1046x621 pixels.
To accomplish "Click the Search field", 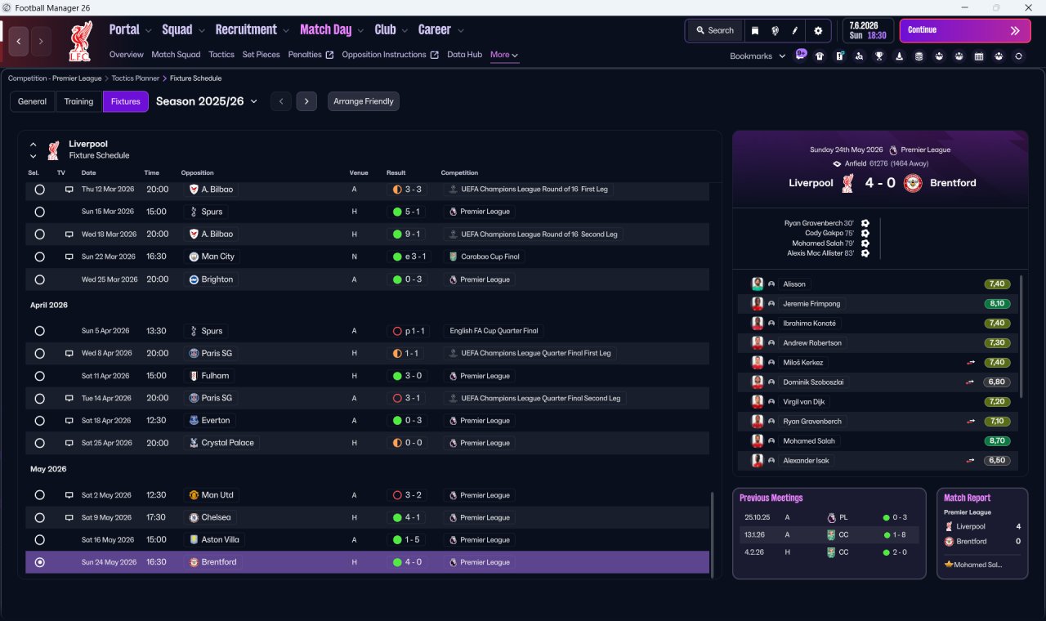I will coord(715,30).
